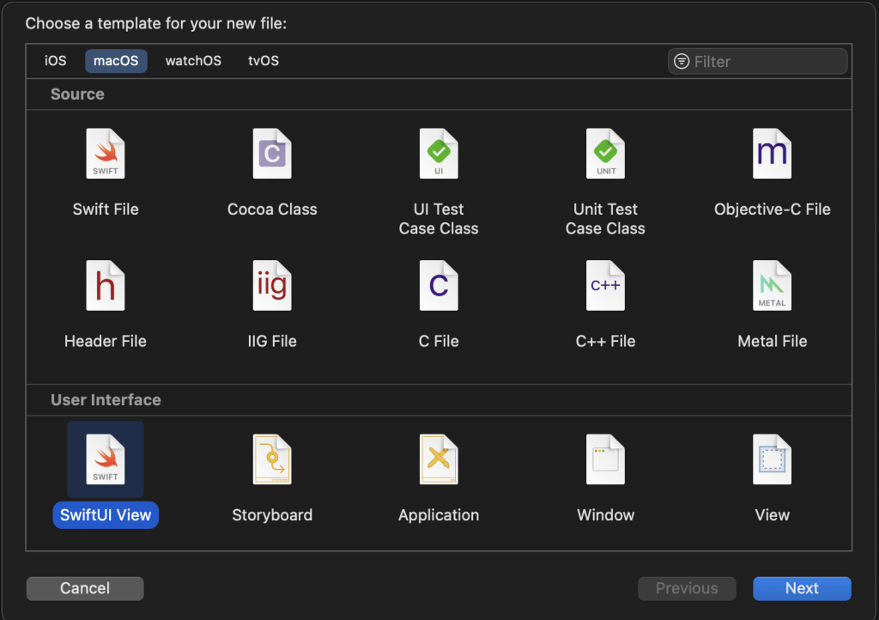Switch to the tvOS tab
The height and width of the screenshot is (620, 879).
click(x=264, y=61)
